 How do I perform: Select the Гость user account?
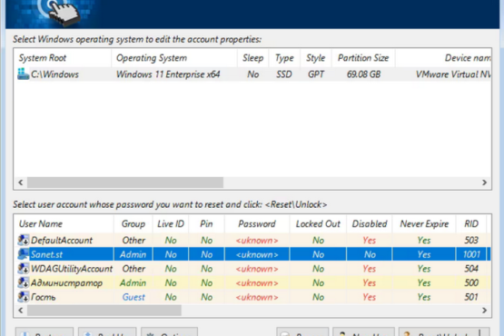pos(43,297)
